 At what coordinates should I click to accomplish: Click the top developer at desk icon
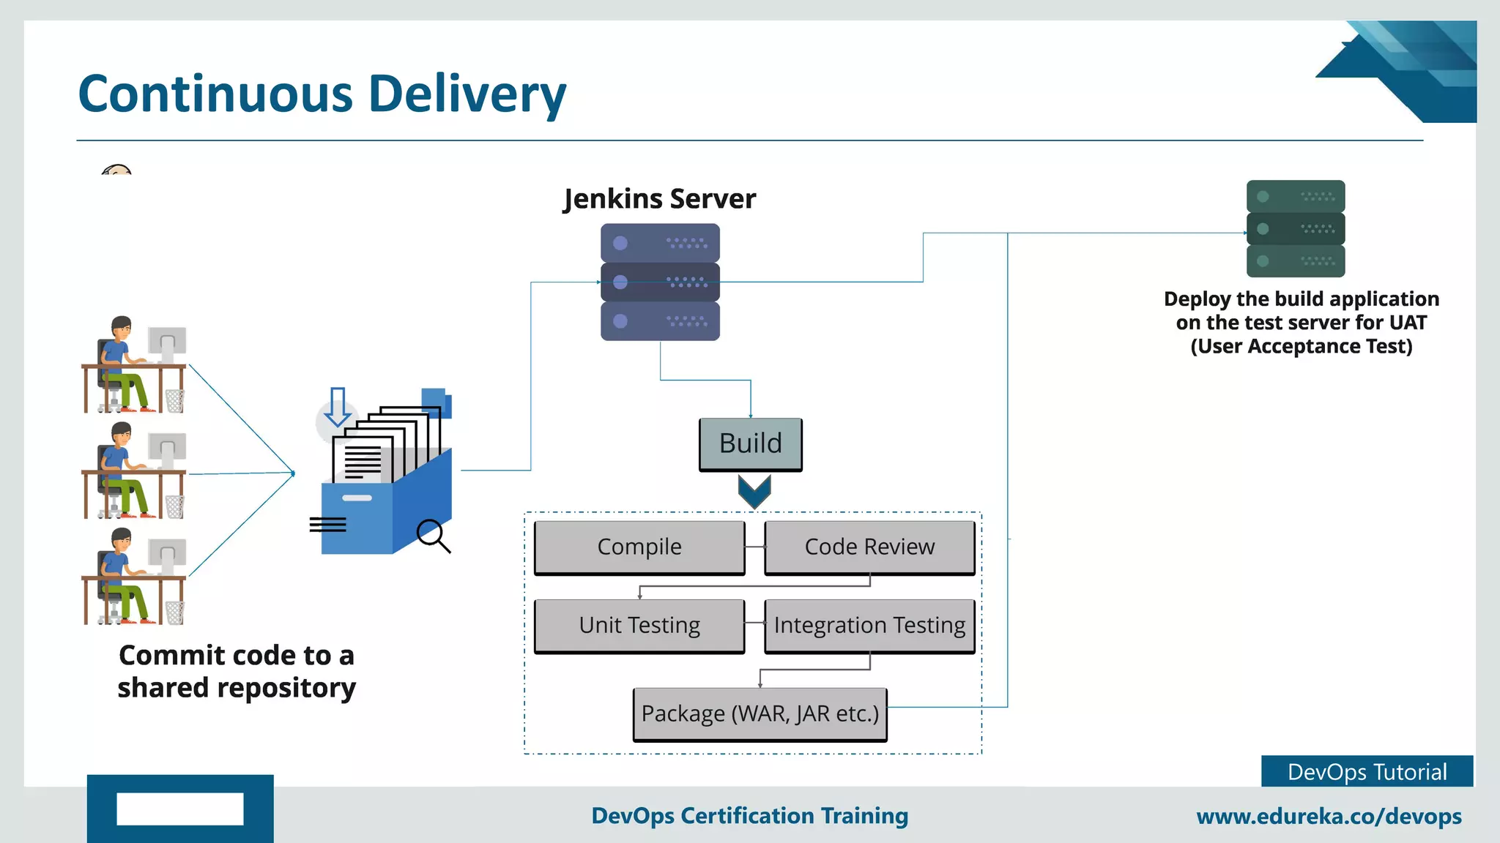(134, 365)
